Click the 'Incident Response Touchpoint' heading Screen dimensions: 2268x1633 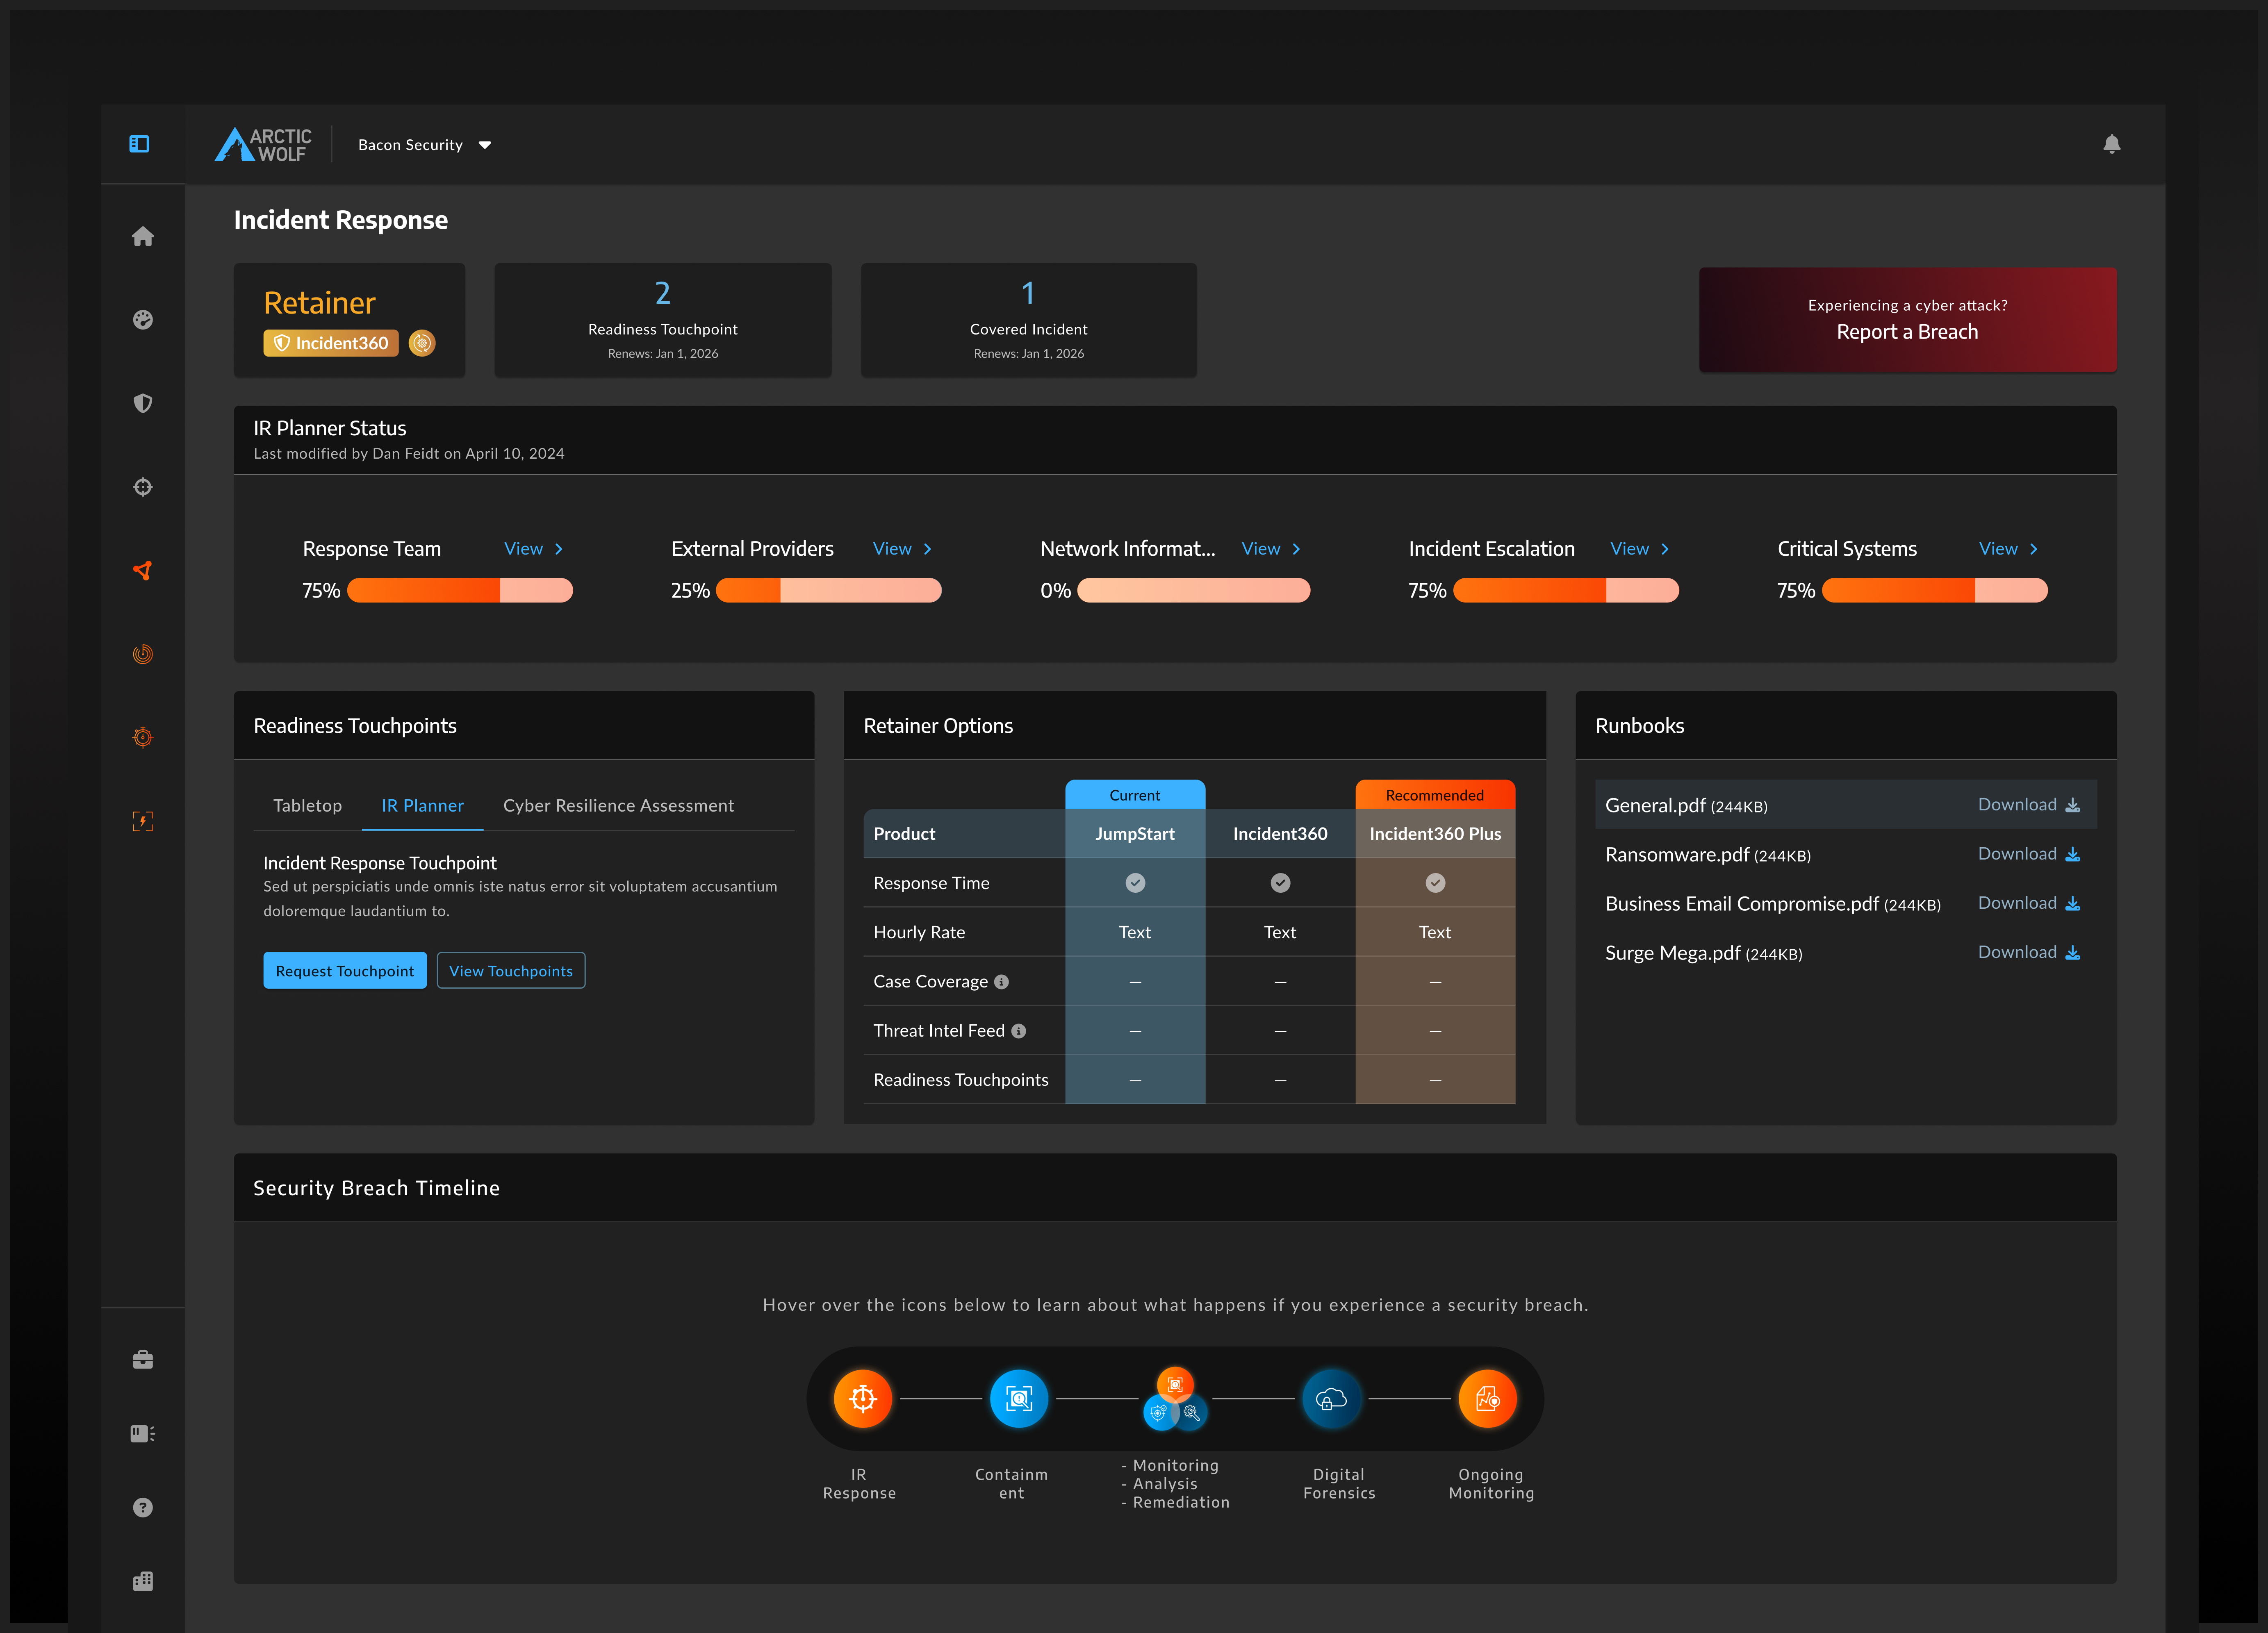click(380, 863)
